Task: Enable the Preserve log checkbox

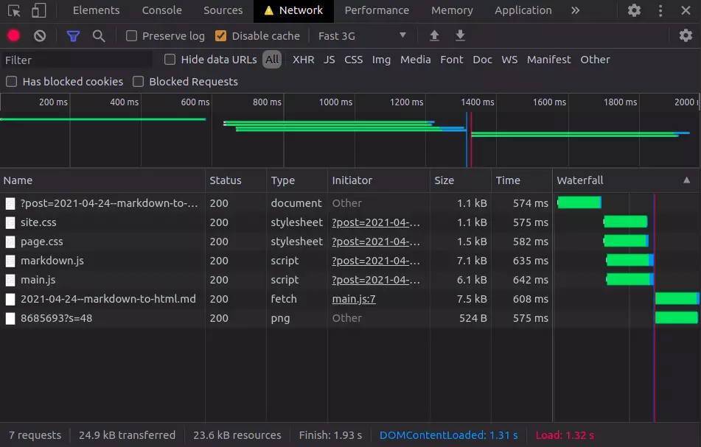Action: coord(132,36)
